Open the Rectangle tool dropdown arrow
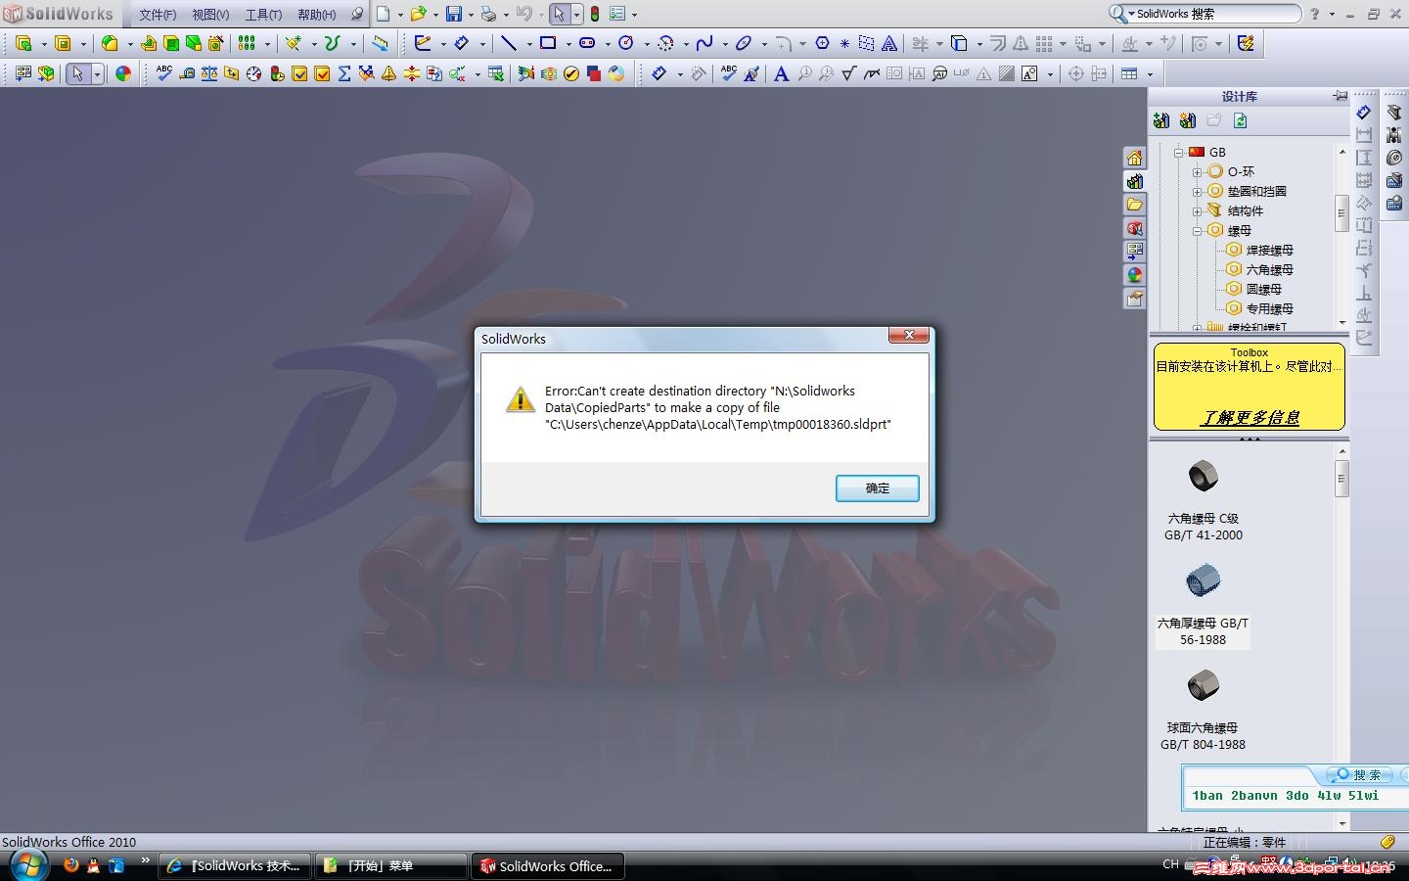Screen dimensions: 1409x881 [x=568, y=44]
